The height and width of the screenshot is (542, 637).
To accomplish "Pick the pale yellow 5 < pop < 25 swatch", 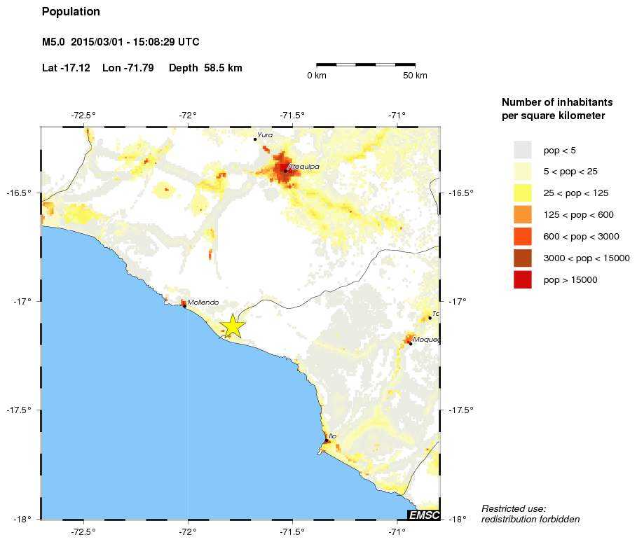I will 523,172.
